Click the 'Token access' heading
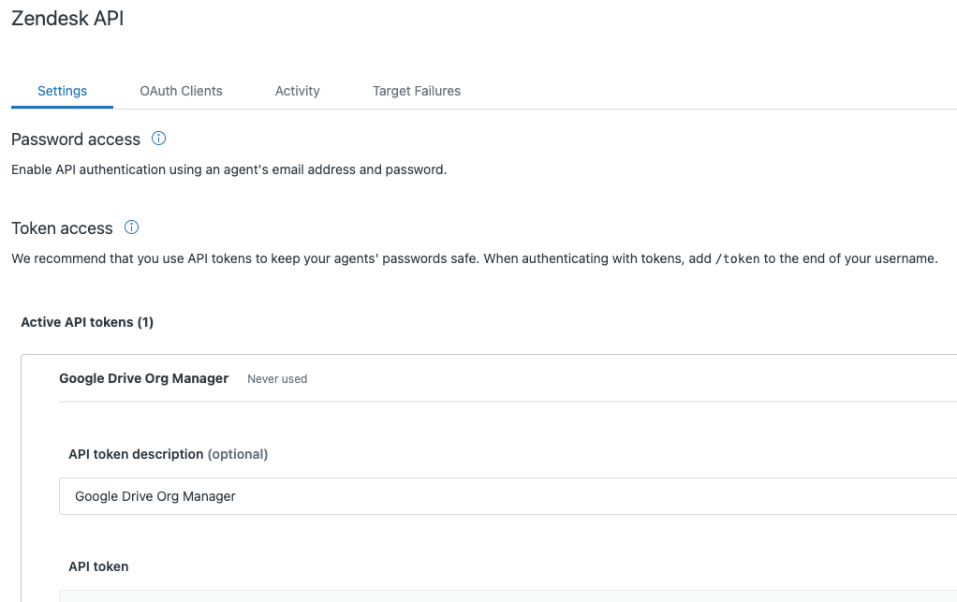 62,228
